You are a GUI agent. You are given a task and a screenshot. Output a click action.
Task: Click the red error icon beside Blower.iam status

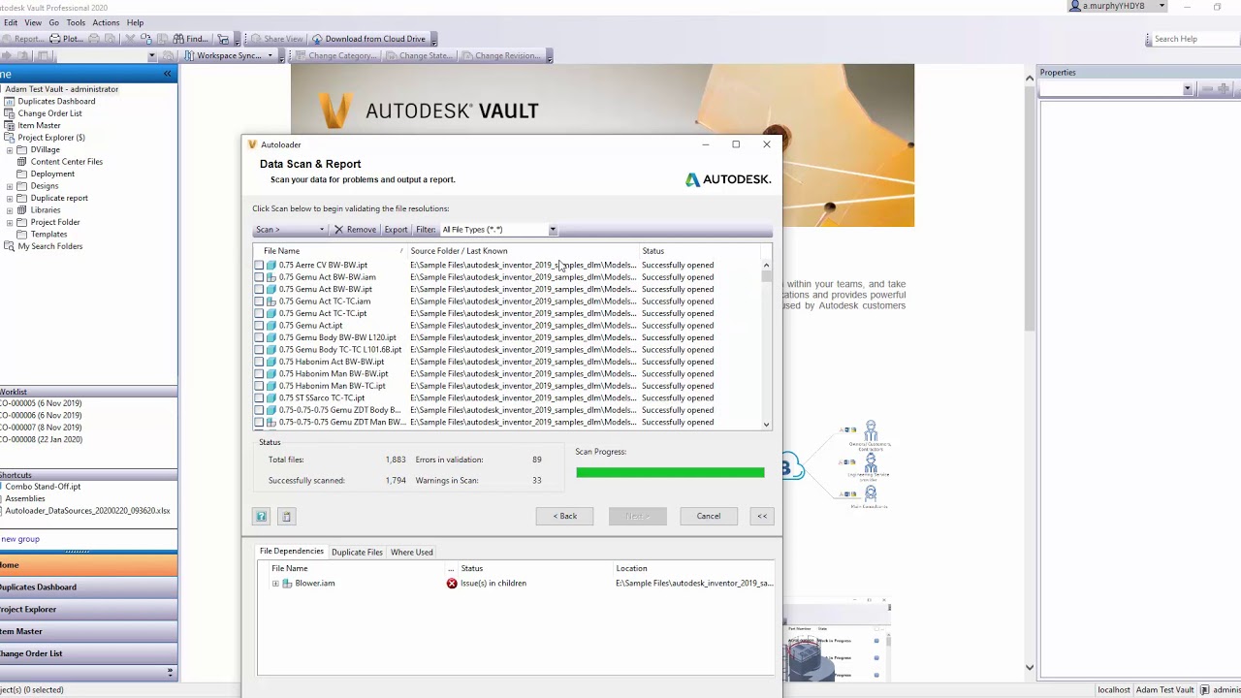(452, 584)
